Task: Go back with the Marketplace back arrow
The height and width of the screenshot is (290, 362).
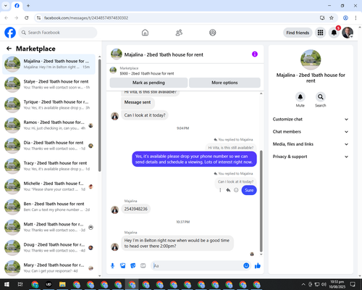Action: pos(9,49)
